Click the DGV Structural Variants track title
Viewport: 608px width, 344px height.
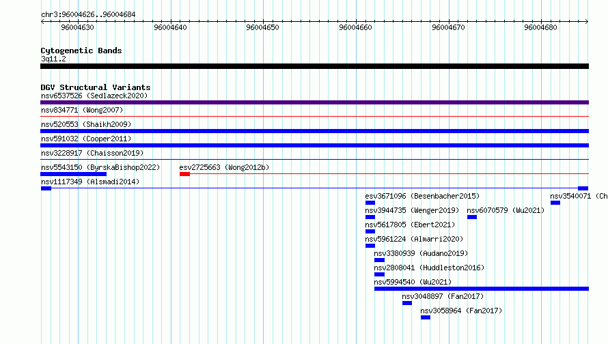96,87
